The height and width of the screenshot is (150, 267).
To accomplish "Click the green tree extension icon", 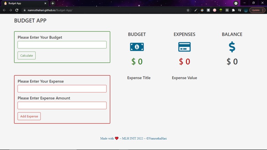I will tap(221, 10).
